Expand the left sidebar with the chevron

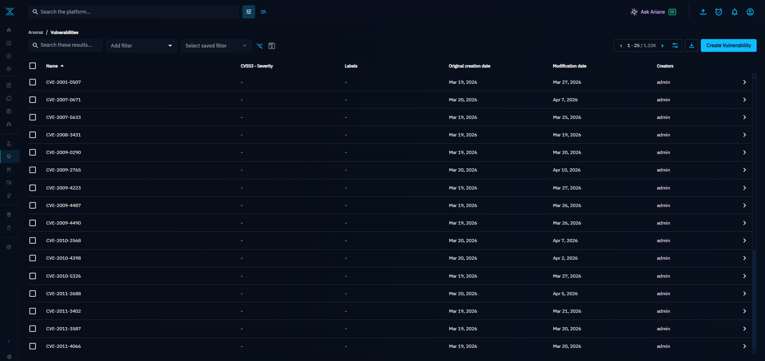coord(9,341)
